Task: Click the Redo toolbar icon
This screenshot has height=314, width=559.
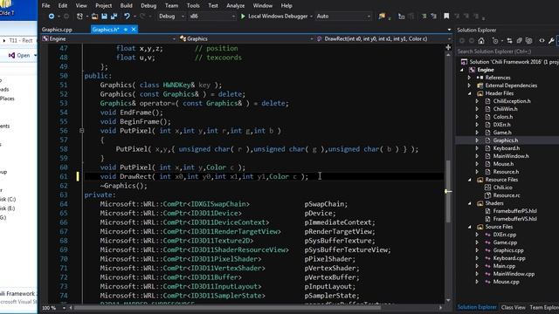Action: [142, 17]
